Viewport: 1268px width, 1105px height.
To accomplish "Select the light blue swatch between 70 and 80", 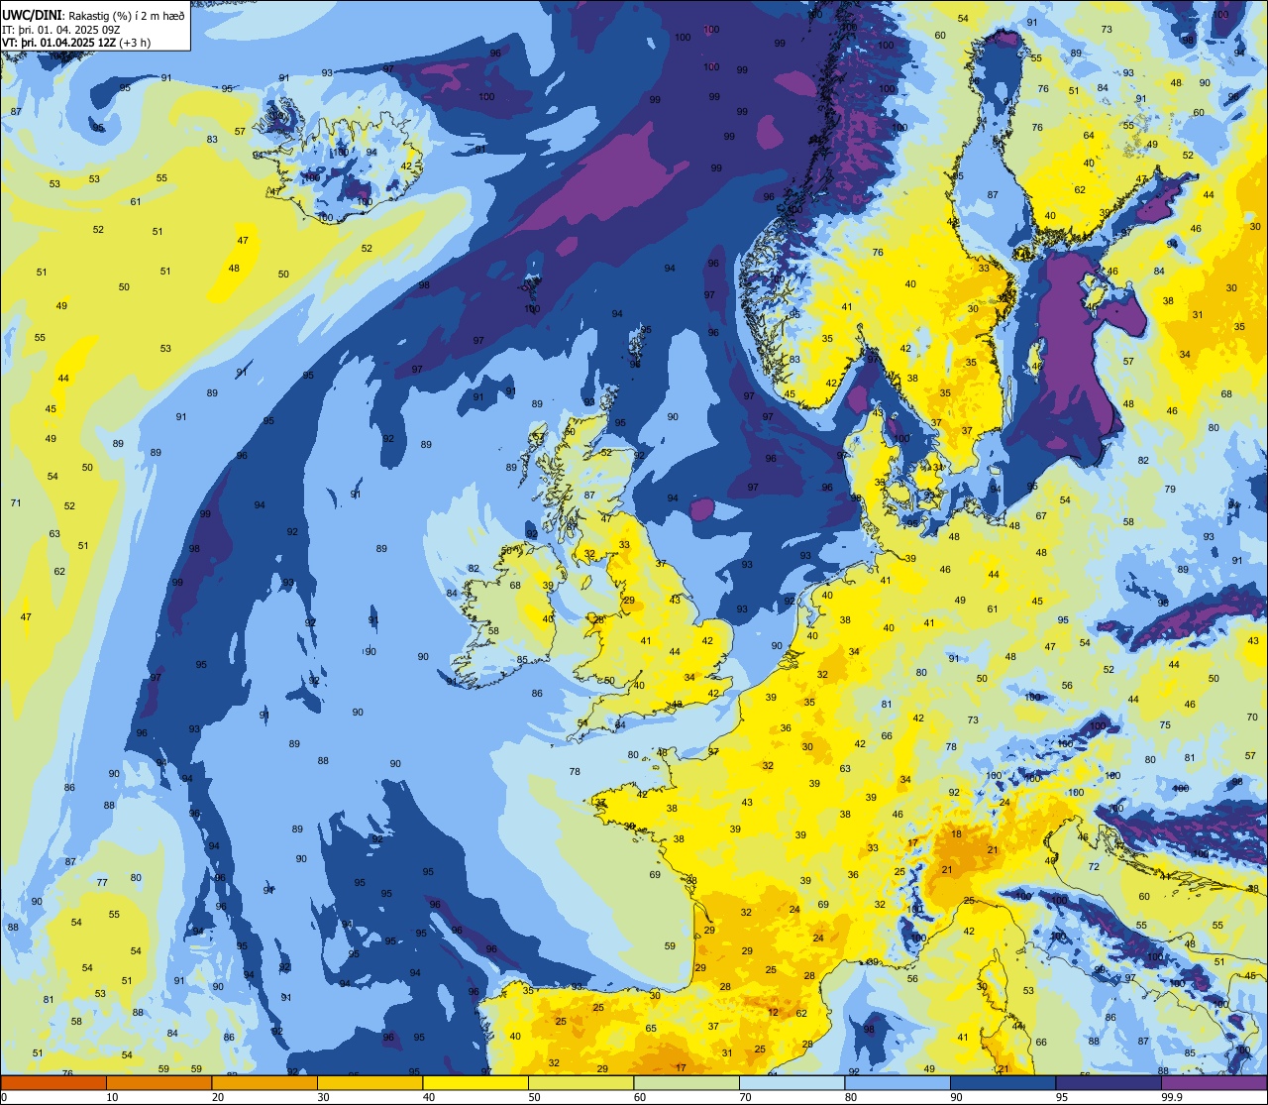I will pos(792,1083).
